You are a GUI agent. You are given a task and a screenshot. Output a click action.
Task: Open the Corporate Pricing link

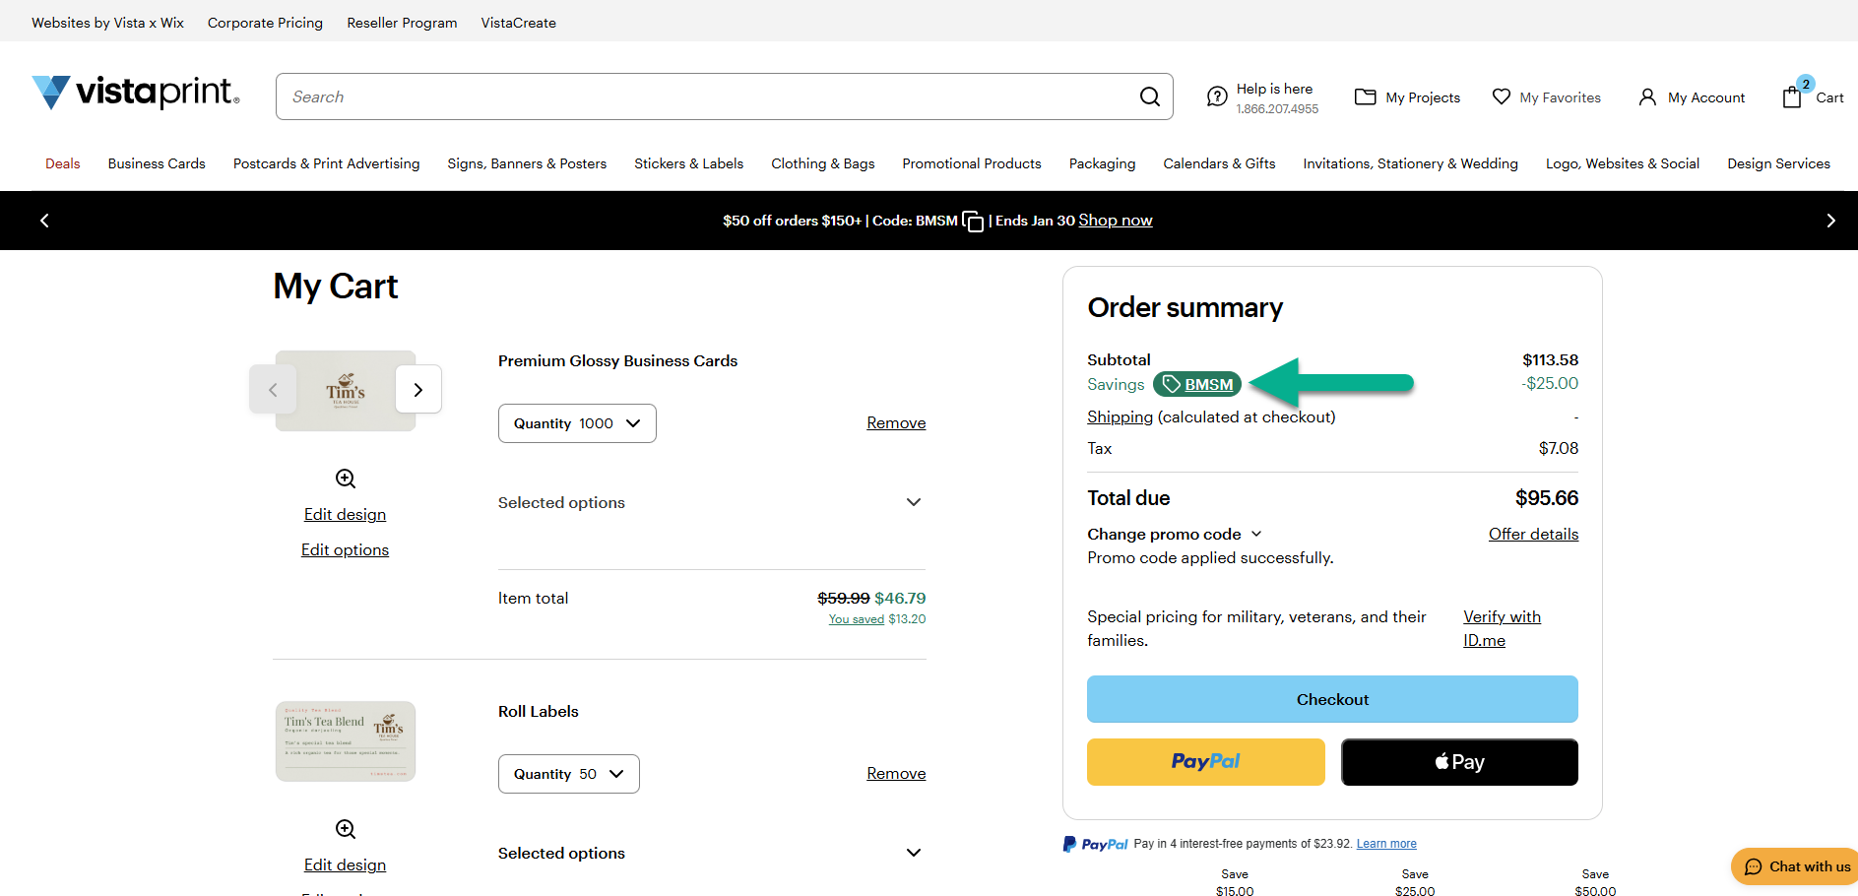pos(265,23)
